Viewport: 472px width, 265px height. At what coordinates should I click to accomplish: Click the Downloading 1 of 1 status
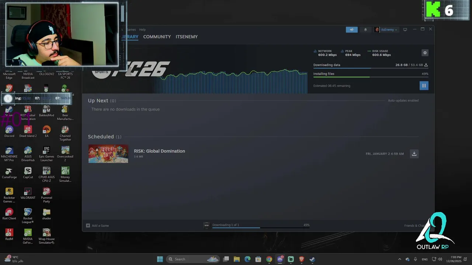point(226,225)
